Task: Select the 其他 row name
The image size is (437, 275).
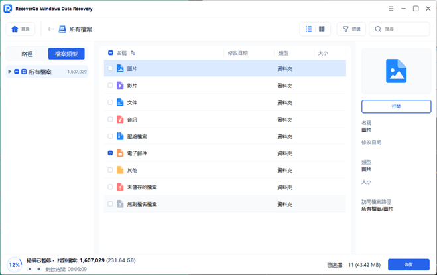Action: pos(132,170)
